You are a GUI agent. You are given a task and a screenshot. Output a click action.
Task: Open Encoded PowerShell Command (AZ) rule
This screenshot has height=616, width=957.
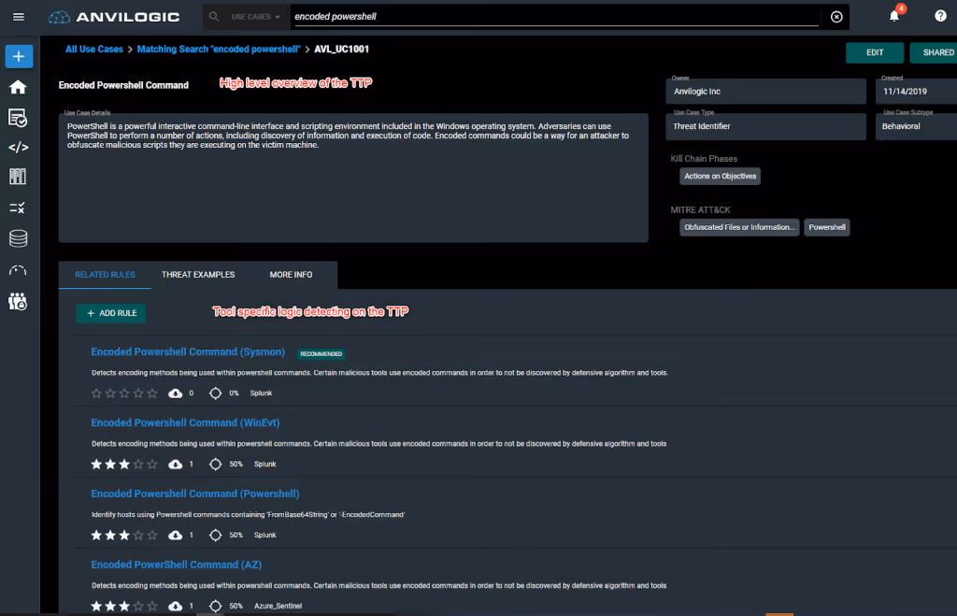[177, 565]
